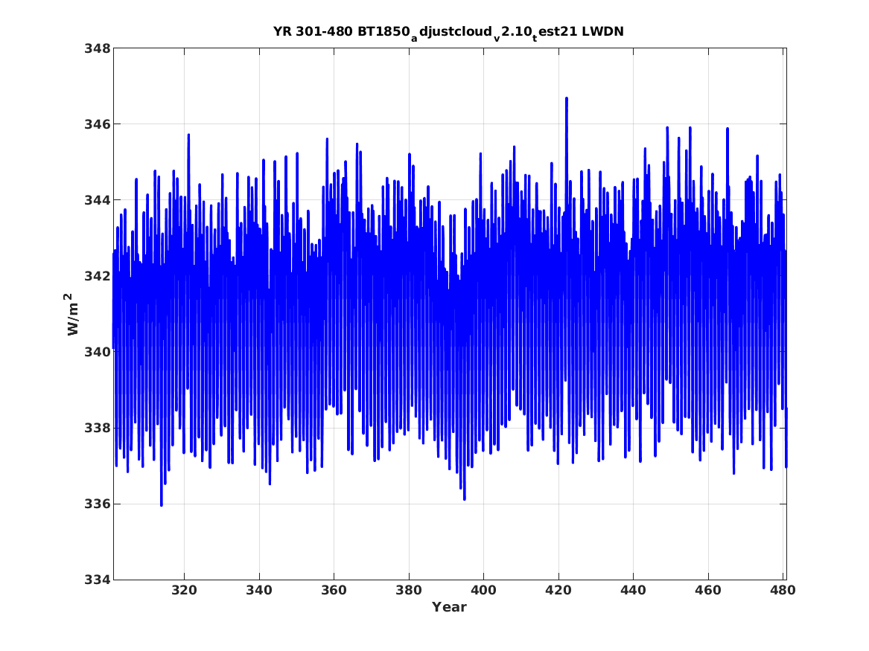The width and height of the screenshot is (869, 651).
Task: Click the y-axis tick label 348
Action: 97,48
